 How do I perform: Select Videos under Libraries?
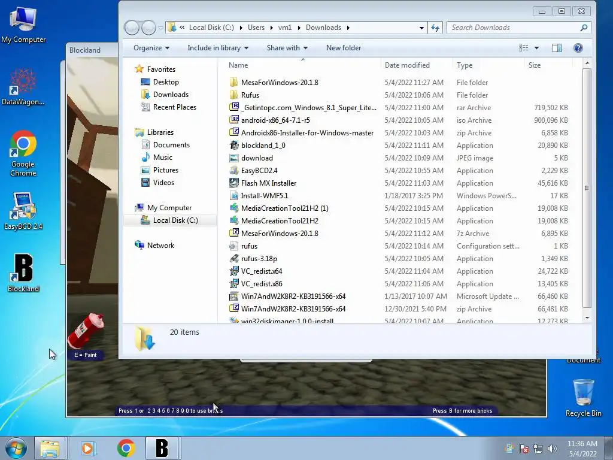[157, 182]
